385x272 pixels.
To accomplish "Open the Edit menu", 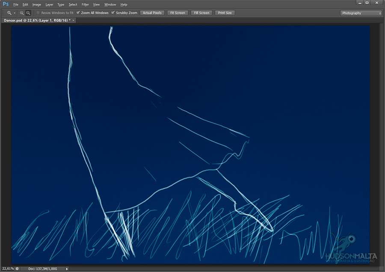I will tap(25, 4).
